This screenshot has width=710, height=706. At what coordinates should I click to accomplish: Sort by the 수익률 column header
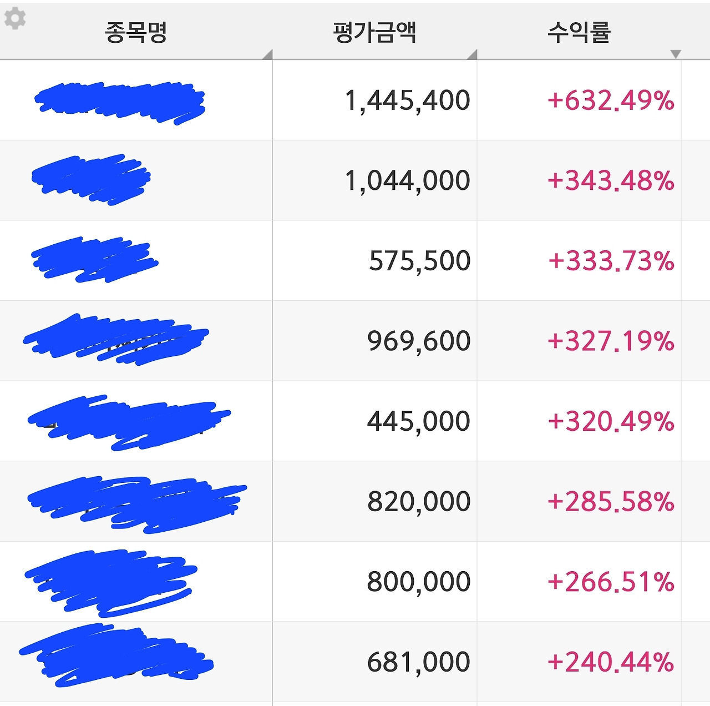click(579, 32)
